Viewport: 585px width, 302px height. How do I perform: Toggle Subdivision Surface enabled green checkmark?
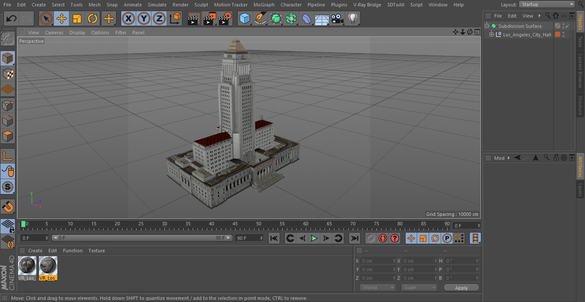click(x=567, y=27)
